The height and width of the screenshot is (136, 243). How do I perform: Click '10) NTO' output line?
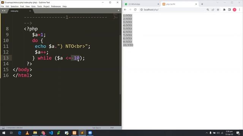click(x=128, y=45)
